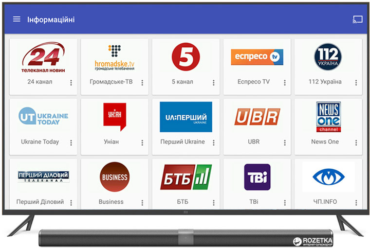Click the Громадське-ТВ label
Viewport: 370px width, 248px height.
pos(111,82)
